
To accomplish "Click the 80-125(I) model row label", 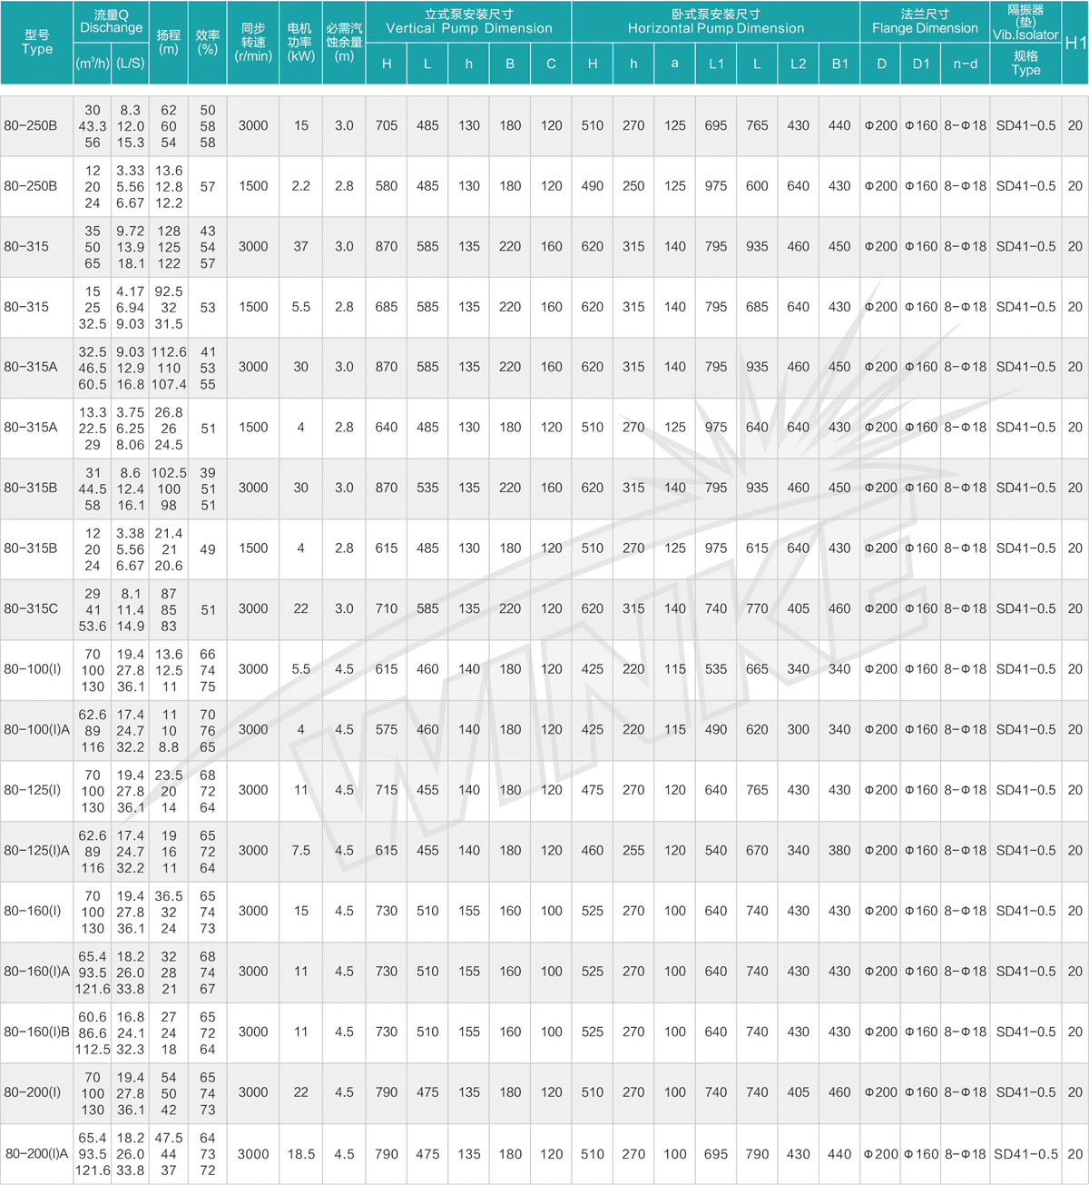I will [x=33, y=790].
